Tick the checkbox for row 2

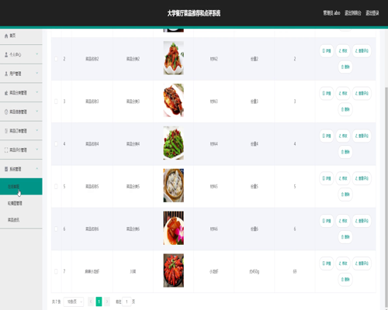[56, 59]
